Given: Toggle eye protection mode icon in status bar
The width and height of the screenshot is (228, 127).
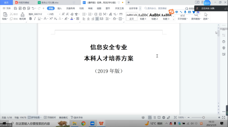Looking at the screenshot, I should pyautogui.click(x=143, y=117).
